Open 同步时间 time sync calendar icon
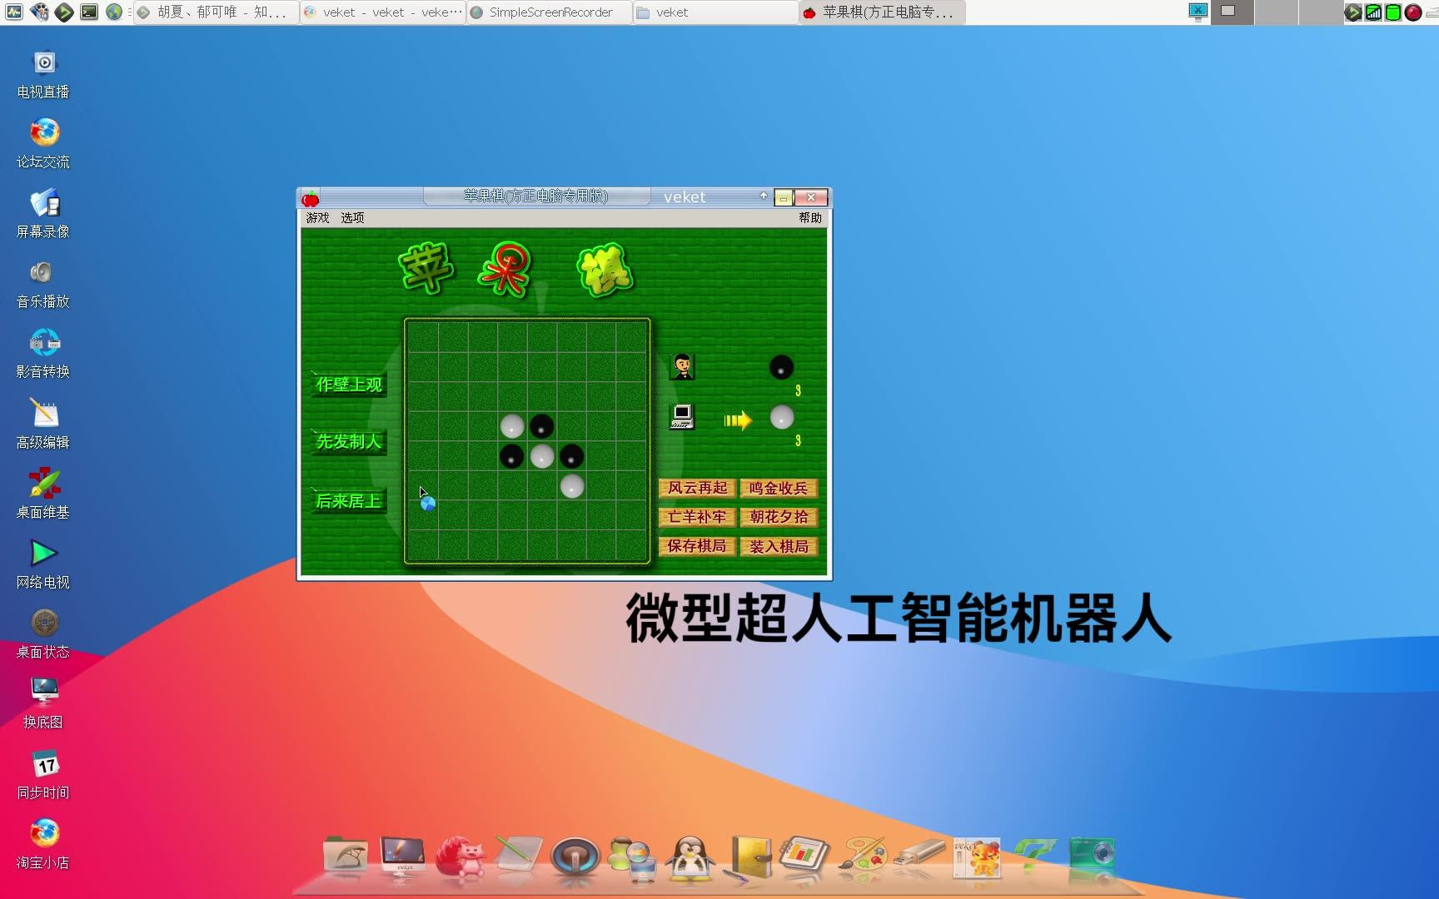This screenshot has height=899, width=1439. point(43,774)
